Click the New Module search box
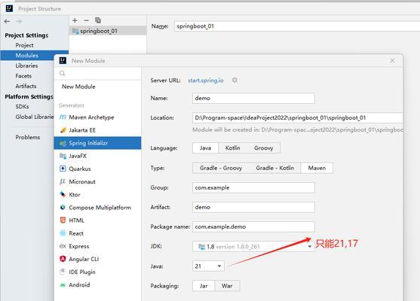Screen dimensions: 420x301 point(97,73)
